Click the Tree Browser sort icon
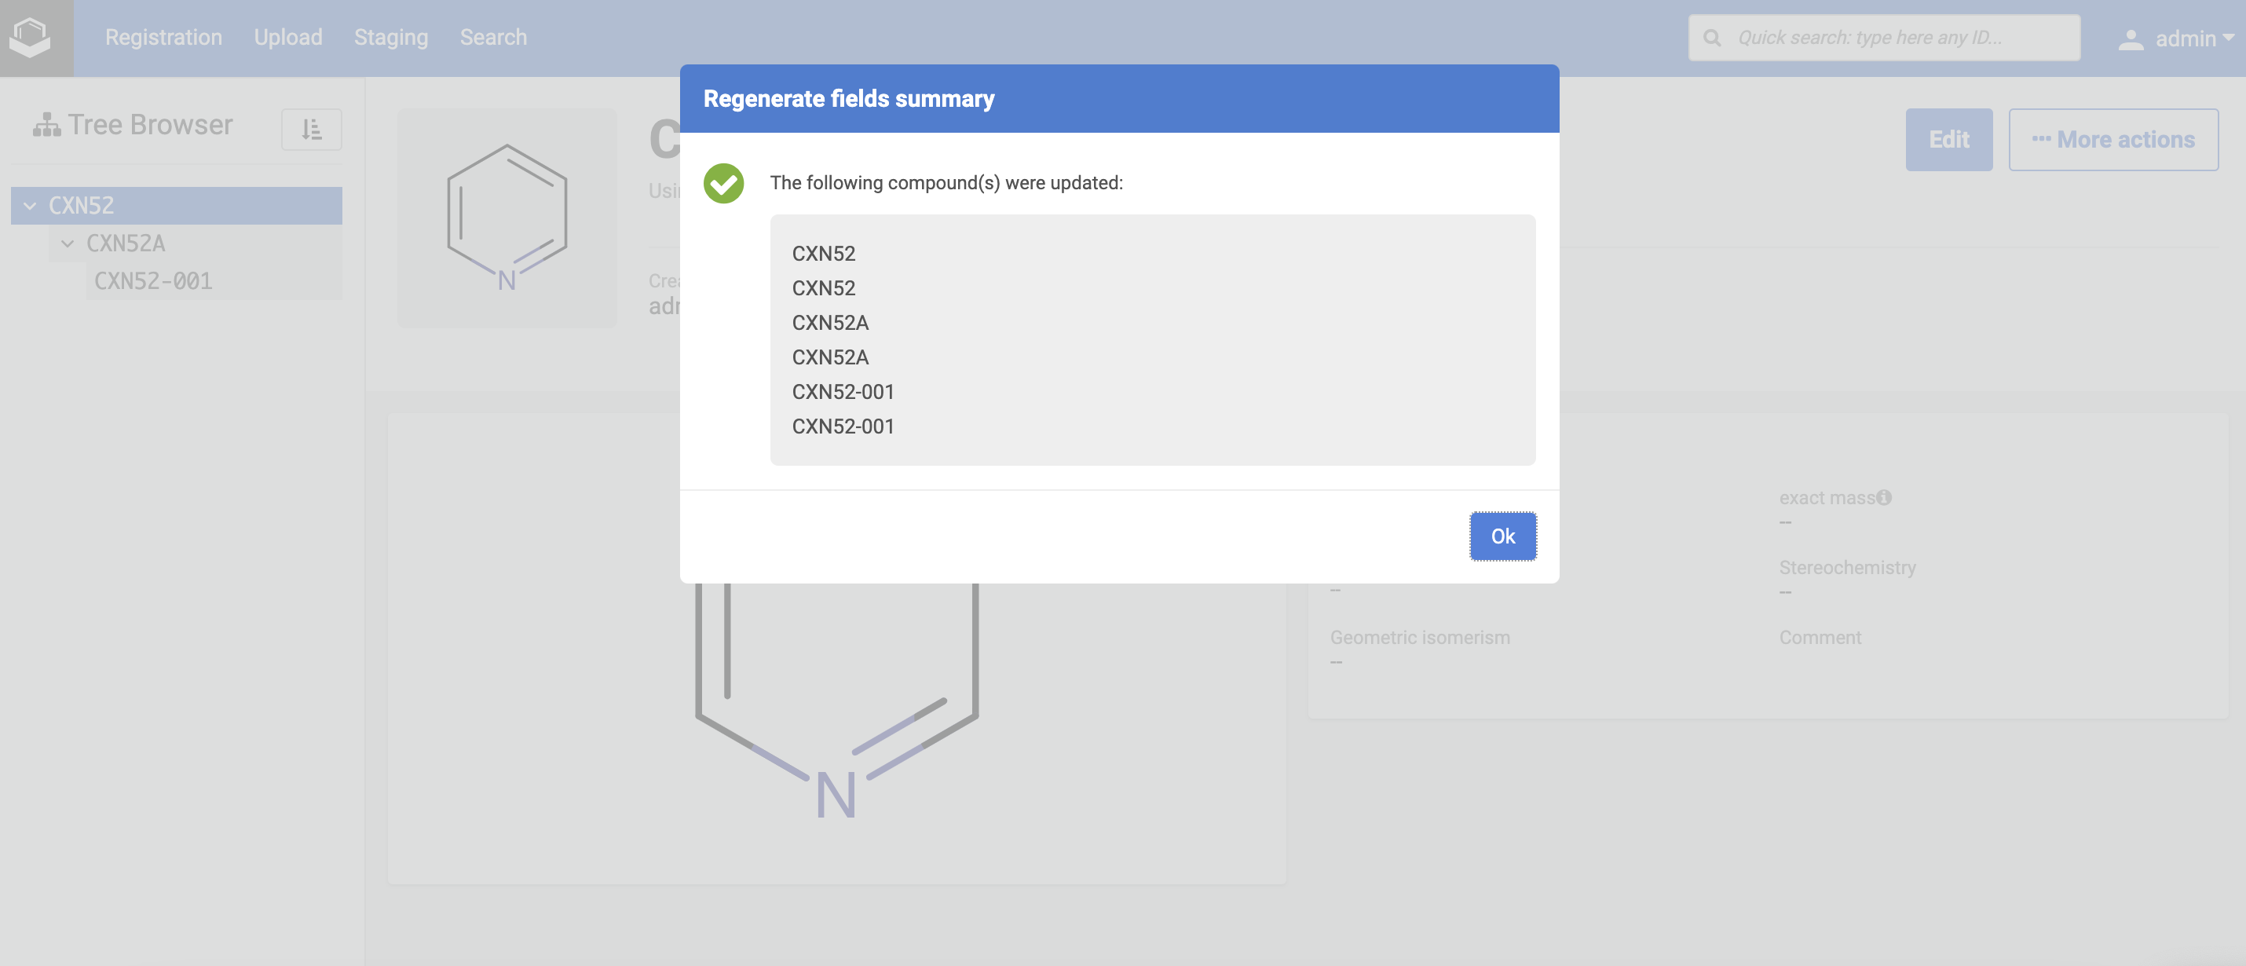 [311, 129]
